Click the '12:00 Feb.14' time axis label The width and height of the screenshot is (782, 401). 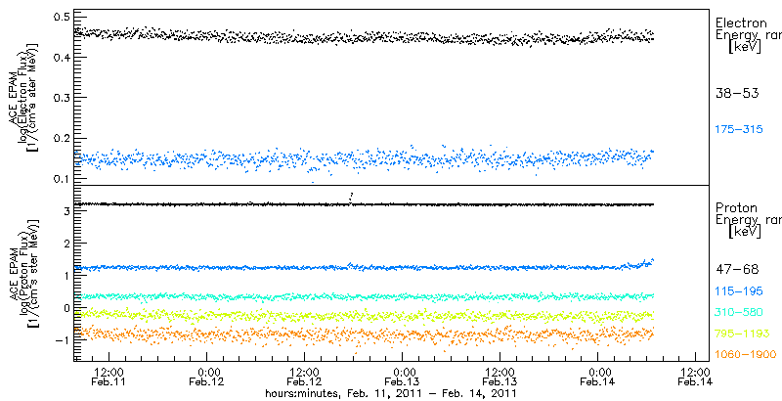click(695, 378)
